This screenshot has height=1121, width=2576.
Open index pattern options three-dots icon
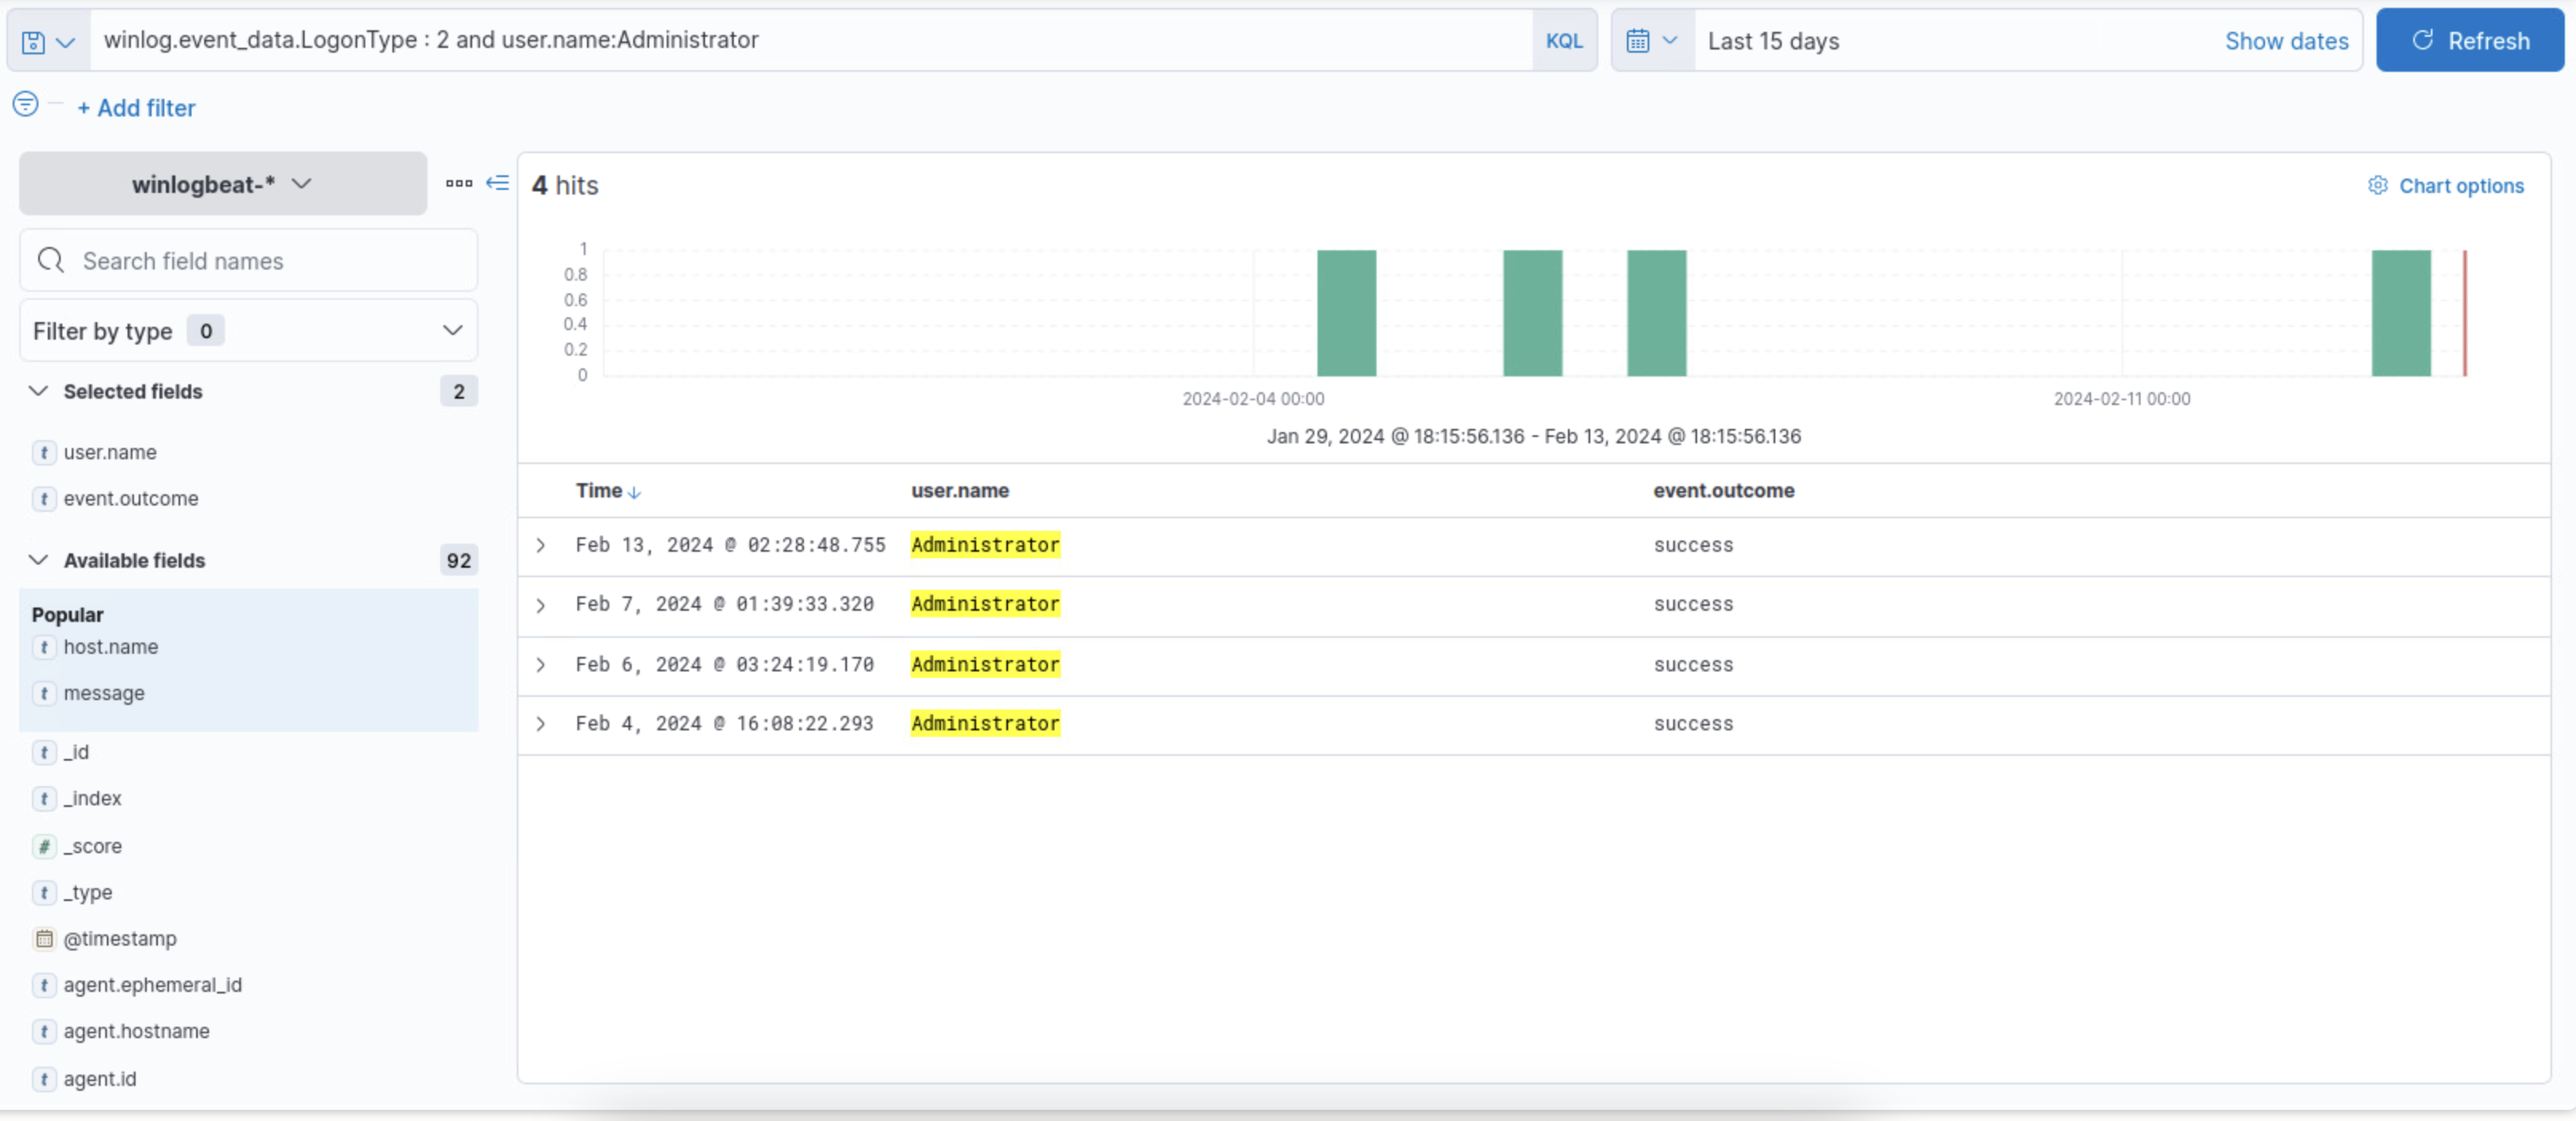459,183
